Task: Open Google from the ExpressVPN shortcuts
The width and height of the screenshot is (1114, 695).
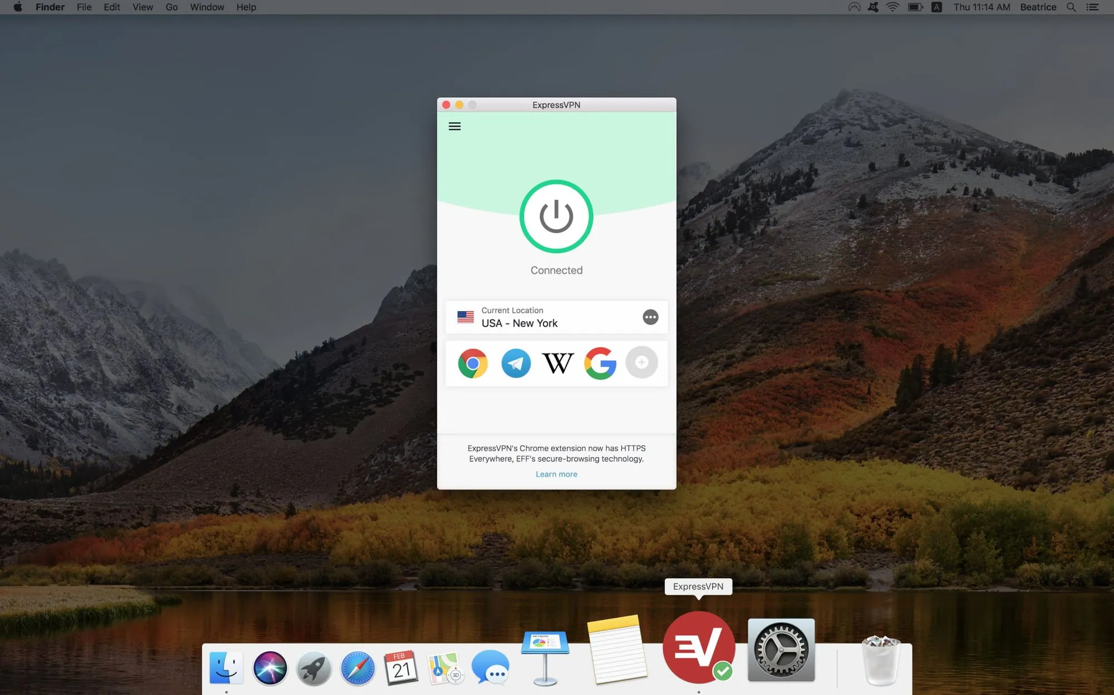Action: pos(600,363)
